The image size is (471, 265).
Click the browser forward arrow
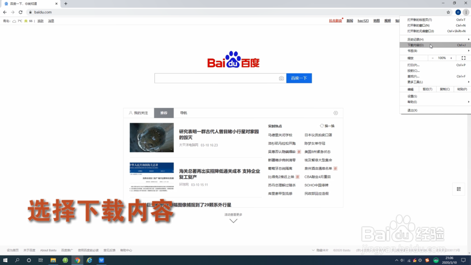tap(13, 12)
